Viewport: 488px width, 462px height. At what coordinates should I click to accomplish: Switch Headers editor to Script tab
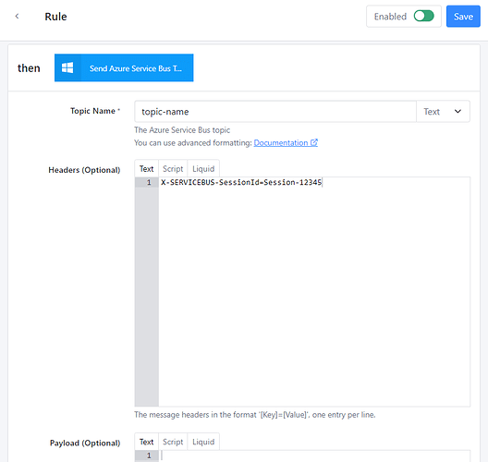click(173, 168)
